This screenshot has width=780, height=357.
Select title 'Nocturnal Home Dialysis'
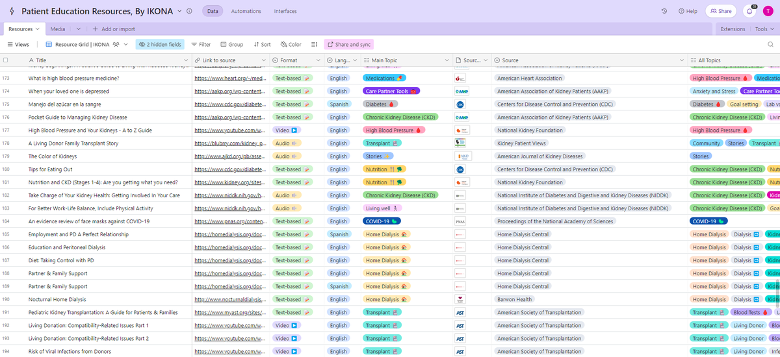click(57, 299)
